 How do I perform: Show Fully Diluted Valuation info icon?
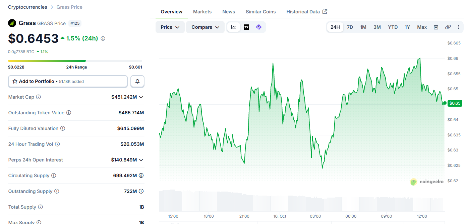(x=63, y=128)
